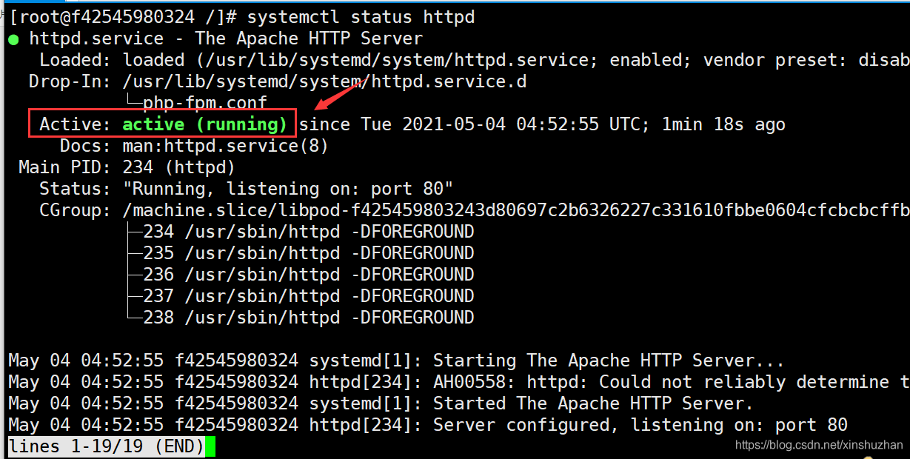Click process row '236 /usr/sbin/httpd -DFOREGROUND'
Viewport: 910px width, 459px height.
pyautogui.click(x=309, y=275)
